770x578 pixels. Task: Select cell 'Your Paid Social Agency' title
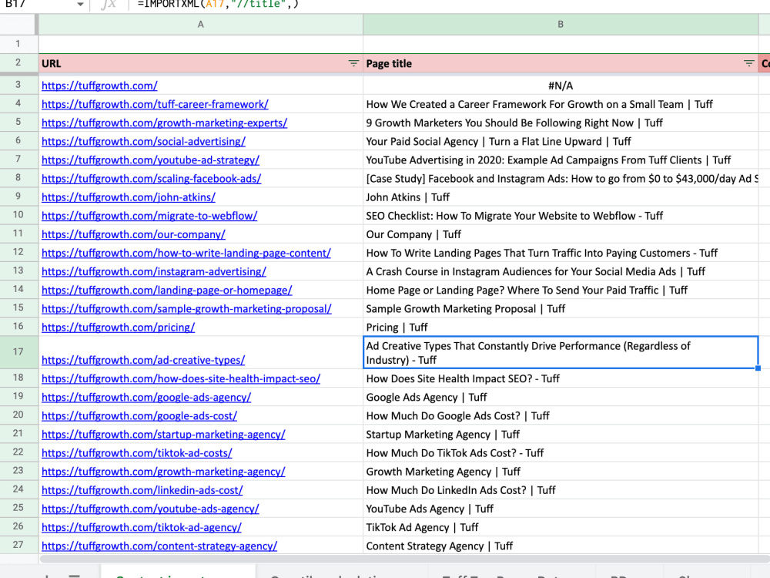coord(561,142)
